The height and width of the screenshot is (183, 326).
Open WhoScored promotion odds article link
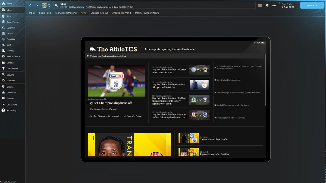click(x=117, y=116)
